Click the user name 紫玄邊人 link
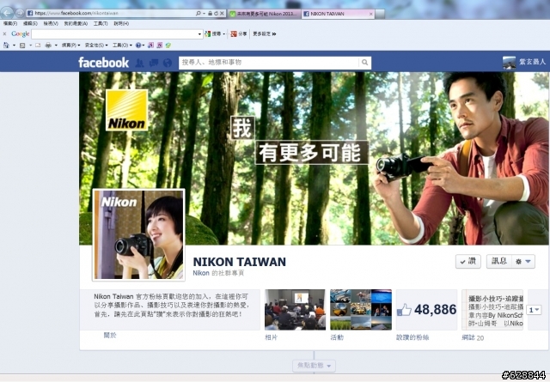The image size is (550, 382). pos(533,62)
